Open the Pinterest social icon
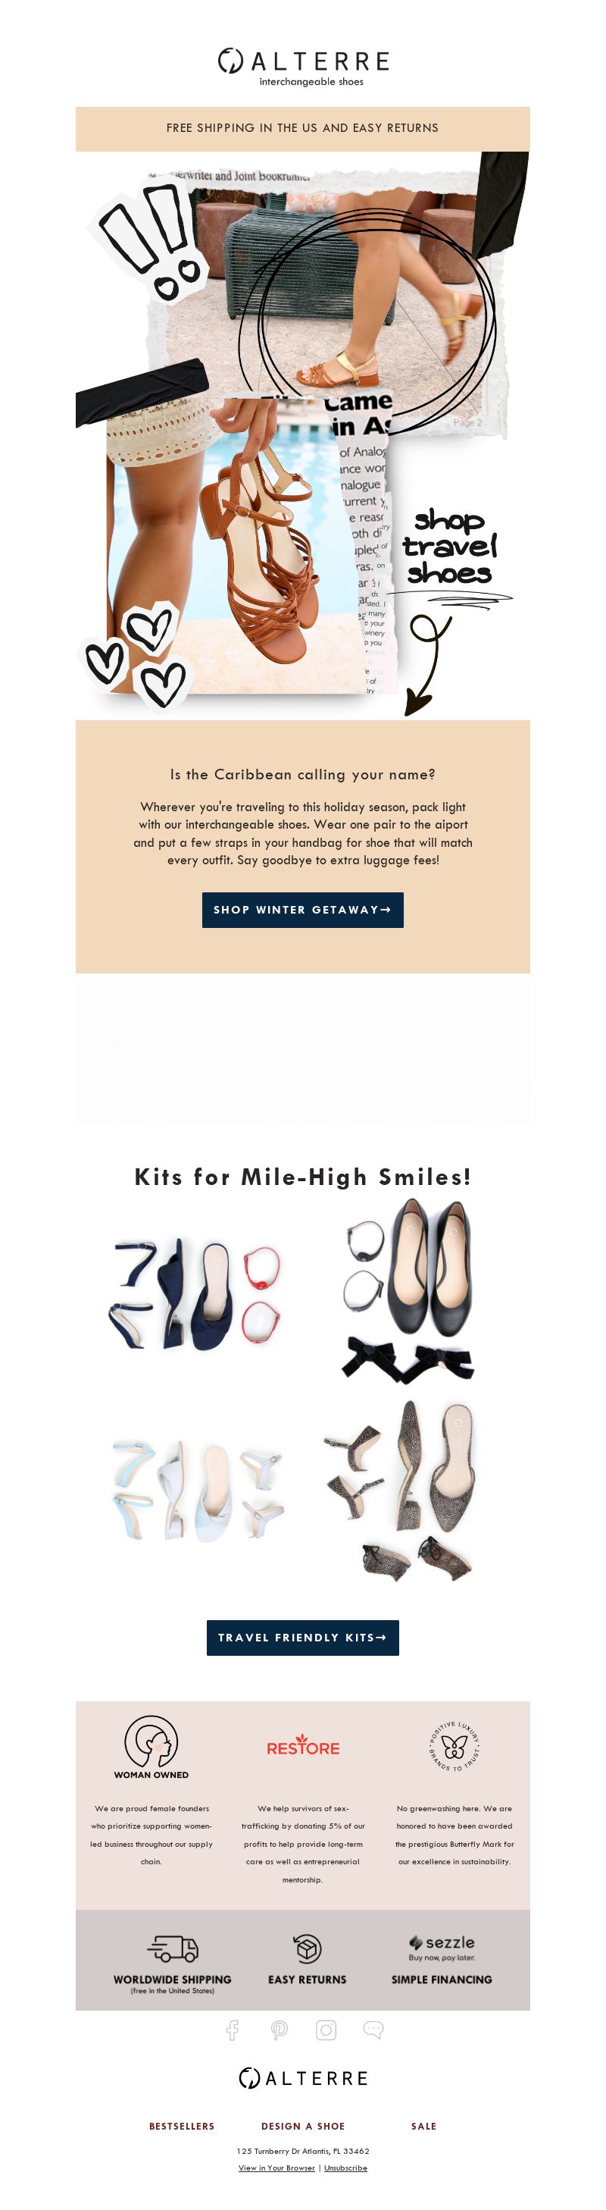 [x=280, y=2030]
